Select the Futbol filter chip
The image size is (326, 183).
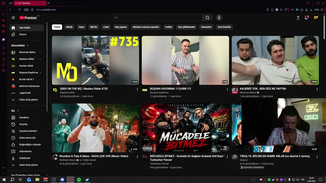(x=169, y=27)
